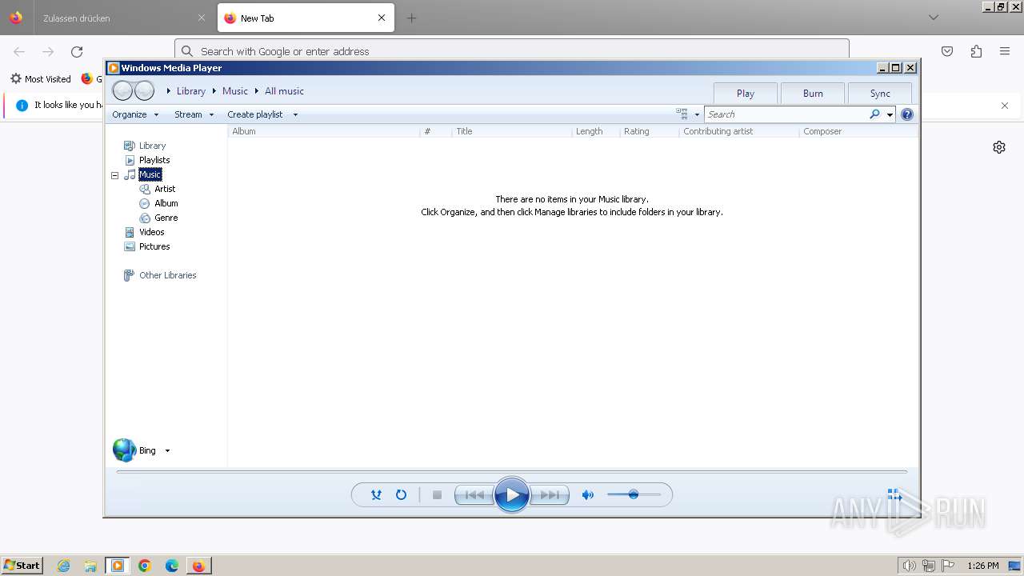
Task: Sort by the Composer column header
Action: (x=858, y=131)
